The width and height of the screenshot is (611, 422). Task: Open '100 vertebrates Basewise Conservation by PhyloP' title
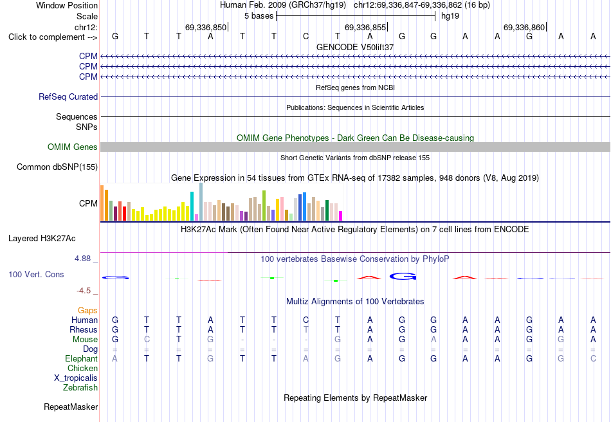click(355, 259)
